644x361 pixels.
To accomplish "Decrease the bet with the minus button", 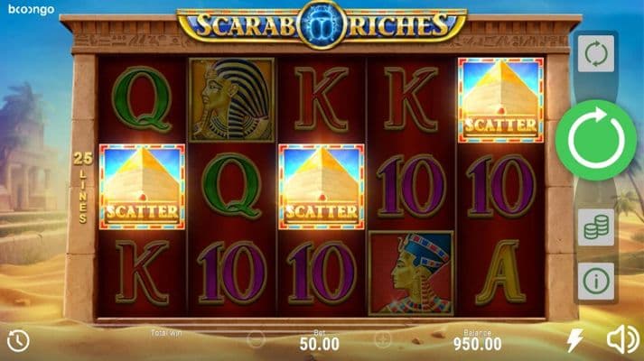I will (x=256, y=340).
